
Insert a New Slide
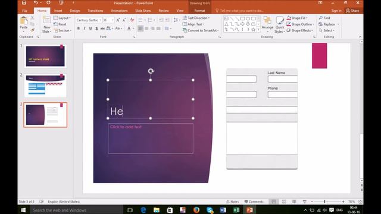pos(46,25)
